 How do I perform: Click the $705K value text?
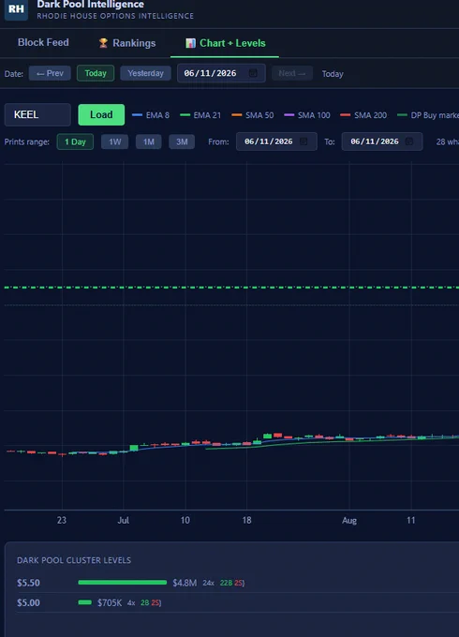[110, 603]
